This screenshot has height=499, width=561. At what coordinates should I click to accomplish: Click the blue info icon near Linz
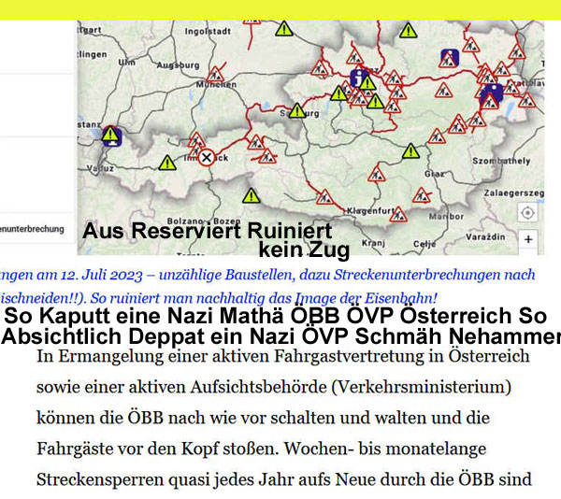pos(359,78)
